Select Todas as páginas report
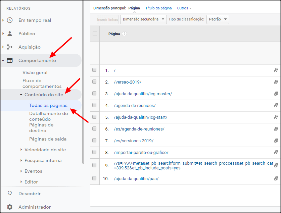281x213 pixels. pyautogui.click(x=48, y=105)
